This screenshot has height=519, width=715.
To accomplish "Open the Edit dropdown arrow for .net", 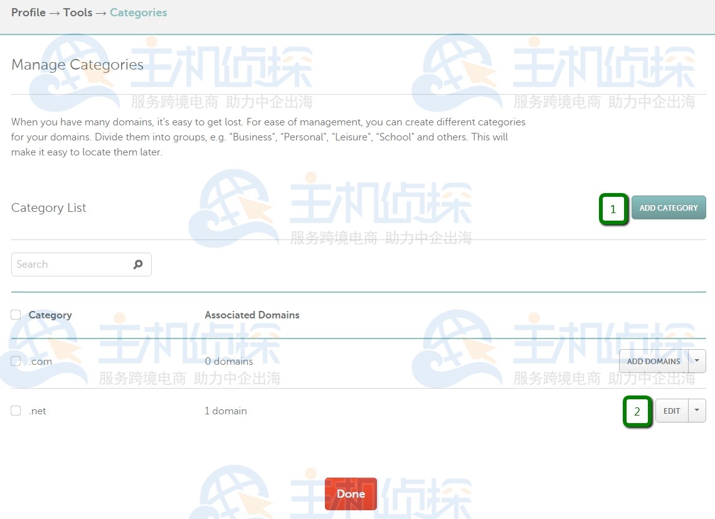I will (x=696, y=411).
